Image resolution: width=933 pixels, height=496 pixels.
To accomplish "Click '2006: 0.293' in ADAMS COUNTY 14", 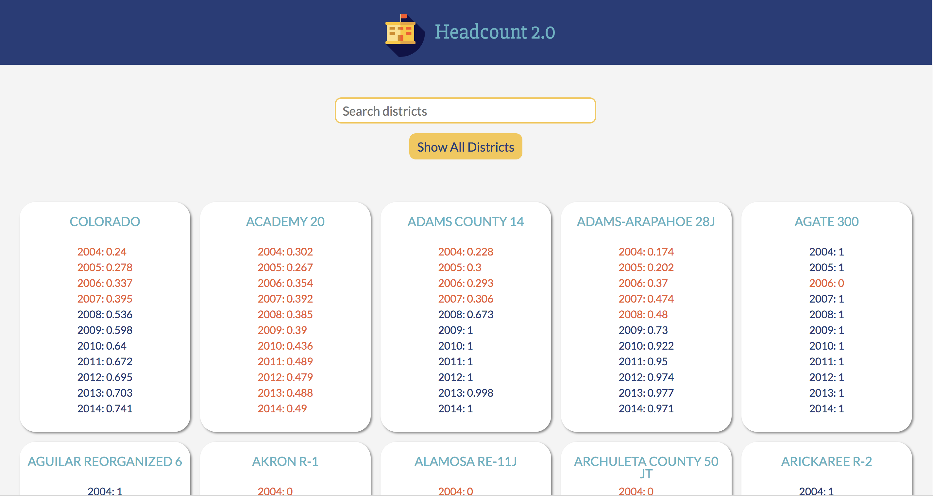I will pyautogui.click(x=466, y=283).
